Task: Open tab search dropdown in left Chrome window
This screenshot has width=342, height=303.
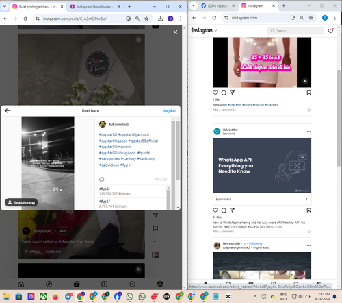Action: pyautogui.click(x=5, y=7)
